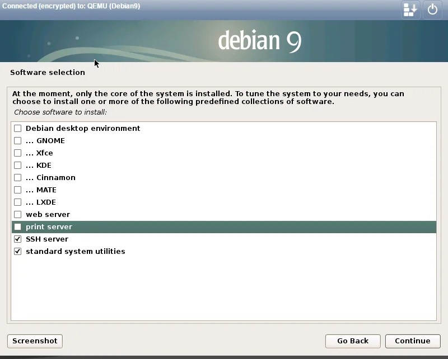Take a screenshot using the Screenshot button

coord(35,341)
